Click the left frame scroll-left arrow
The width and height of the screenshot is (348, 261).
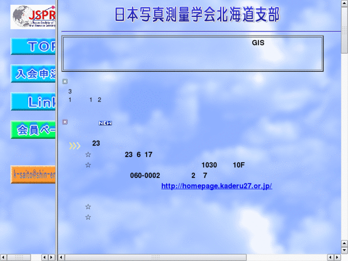[x=3, y=258]
